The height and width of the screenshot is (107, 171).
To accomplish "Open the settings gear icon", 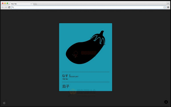I will pyautogui.click(x=4, y=103).
